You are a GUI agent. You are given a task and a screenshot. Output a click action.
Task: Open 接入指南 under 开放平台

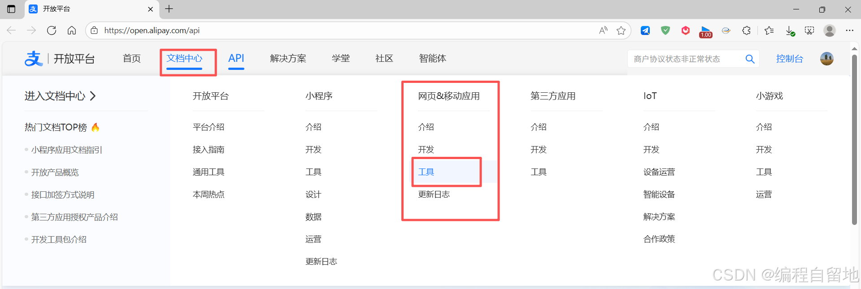[209, 150]
